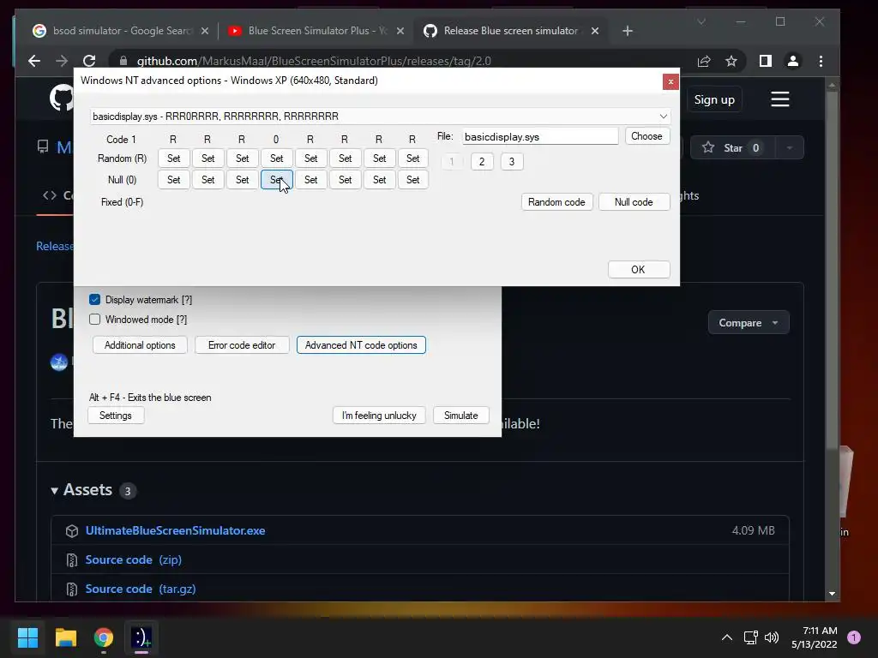
Task: Share this page via the share icon
Action: pyautogui.click(x=704, y=61)
